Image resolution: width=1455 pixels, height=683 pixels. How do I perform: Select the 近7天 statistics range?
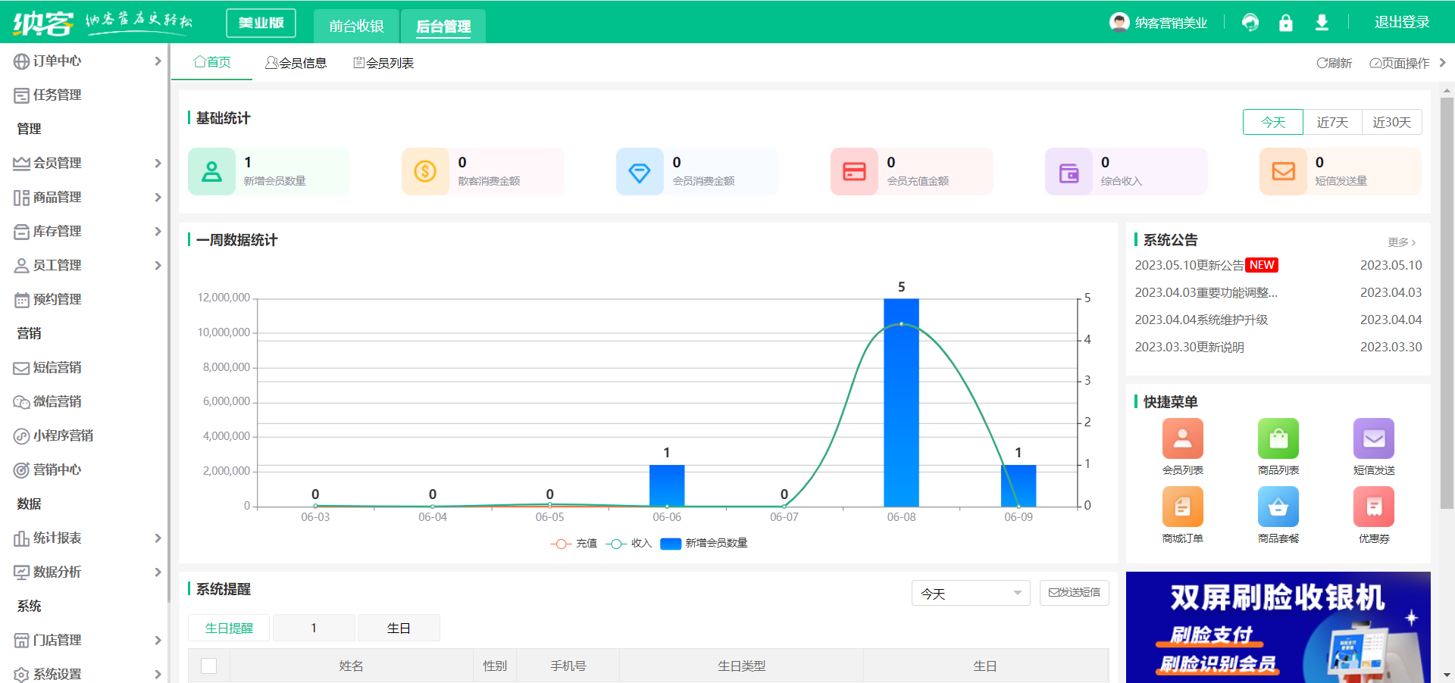click(1331, 122)
